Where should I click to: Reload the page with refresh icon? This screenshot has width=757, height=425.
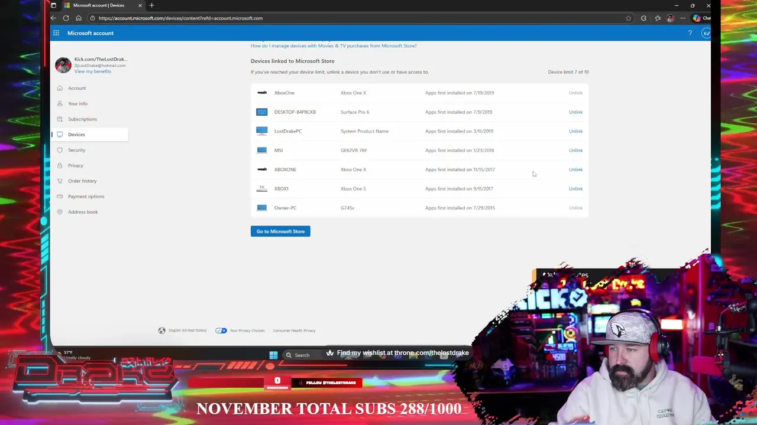pos(66,18)
